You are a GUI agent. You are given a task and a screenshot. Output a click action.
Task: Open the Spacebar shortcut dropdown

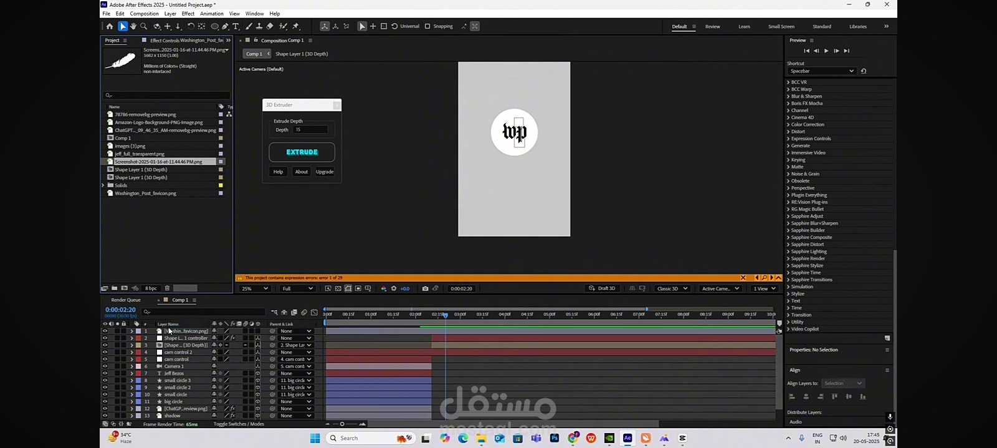point(821,71)
